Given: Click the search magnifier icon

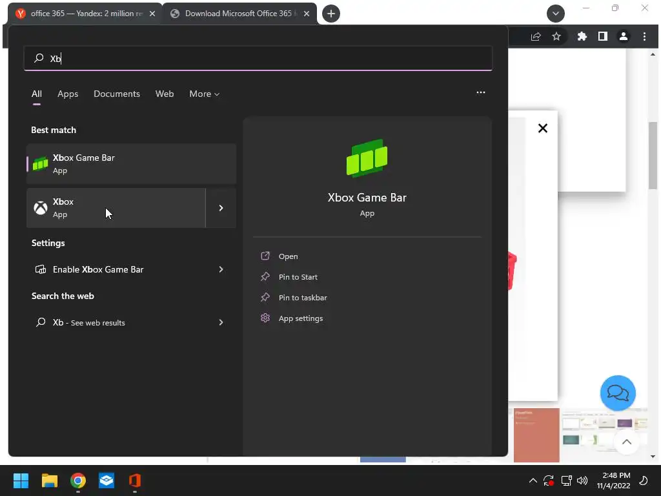Looking at the screenshot, I should pyautogui.click(x=39, y=57).
